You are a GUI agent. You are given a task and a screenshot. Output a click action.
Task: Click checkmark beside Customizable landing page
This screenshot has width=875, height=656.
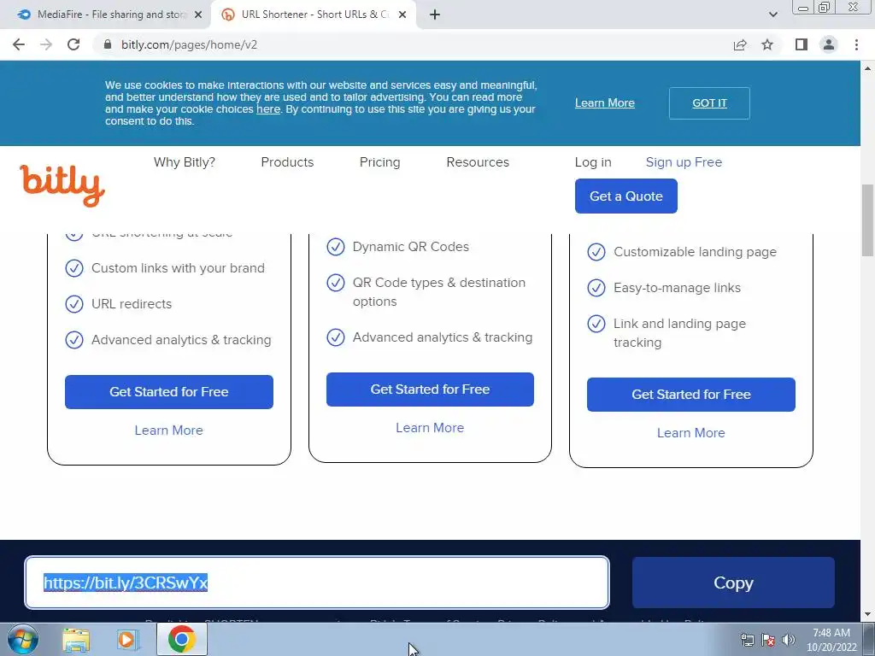pyautogui.click(x=596, y=252)
